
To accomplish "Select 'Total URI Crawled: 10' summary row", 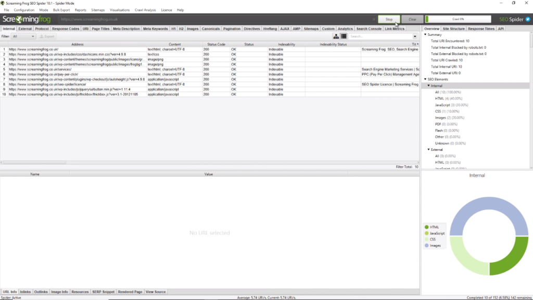I will (447, 60).
